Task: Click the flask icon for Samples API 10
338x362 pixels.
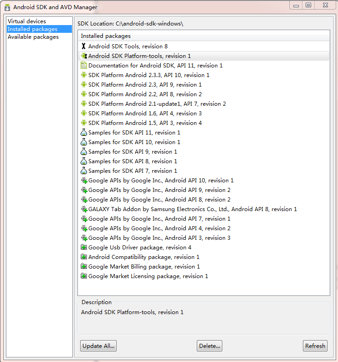Action: coord(84,142)
